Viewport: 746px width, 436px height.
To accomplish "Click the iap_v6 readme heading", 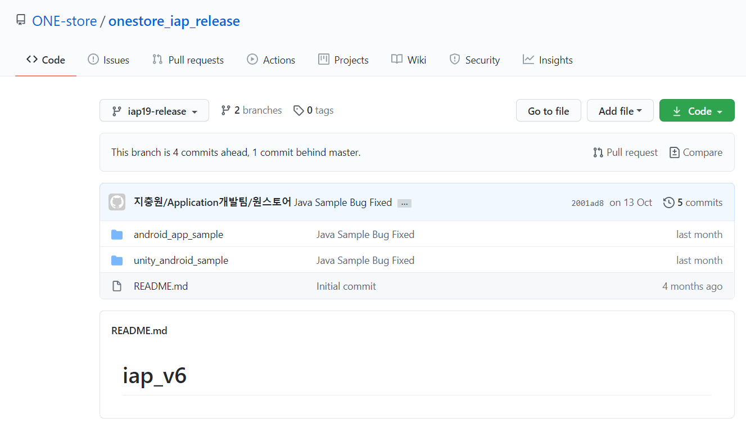I will (x=155, y=376).
